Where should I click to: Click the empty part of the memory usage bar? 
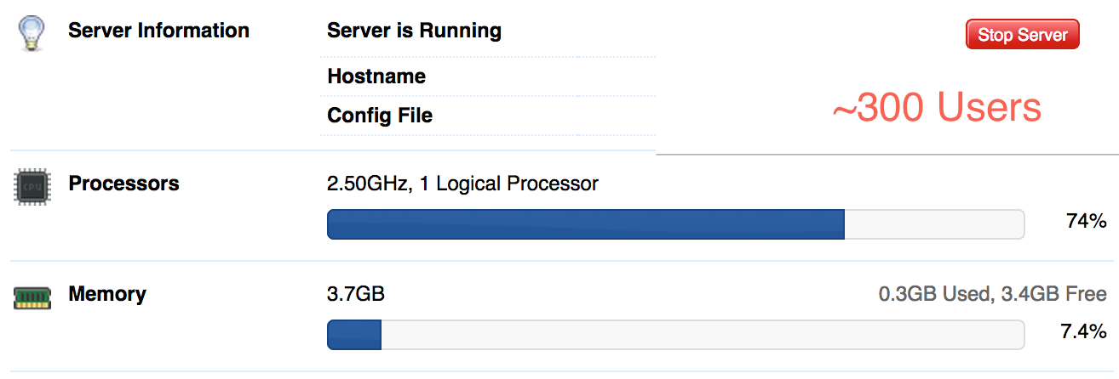point(703,335)
